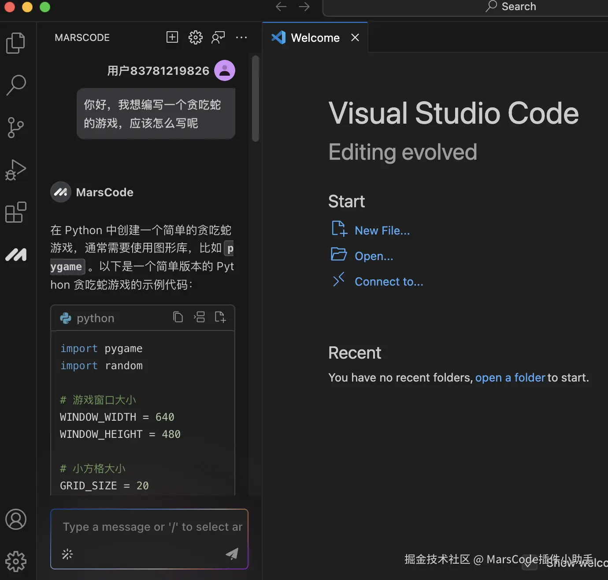Image resolution: width=608 pixels, height=580 pixels.
Task: Open Run and Debug view
Action: [x=16, y=170]
